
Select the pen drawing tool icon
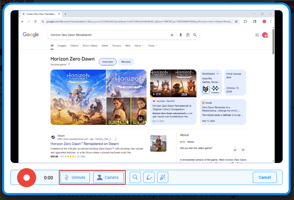(x=149, y=177)
